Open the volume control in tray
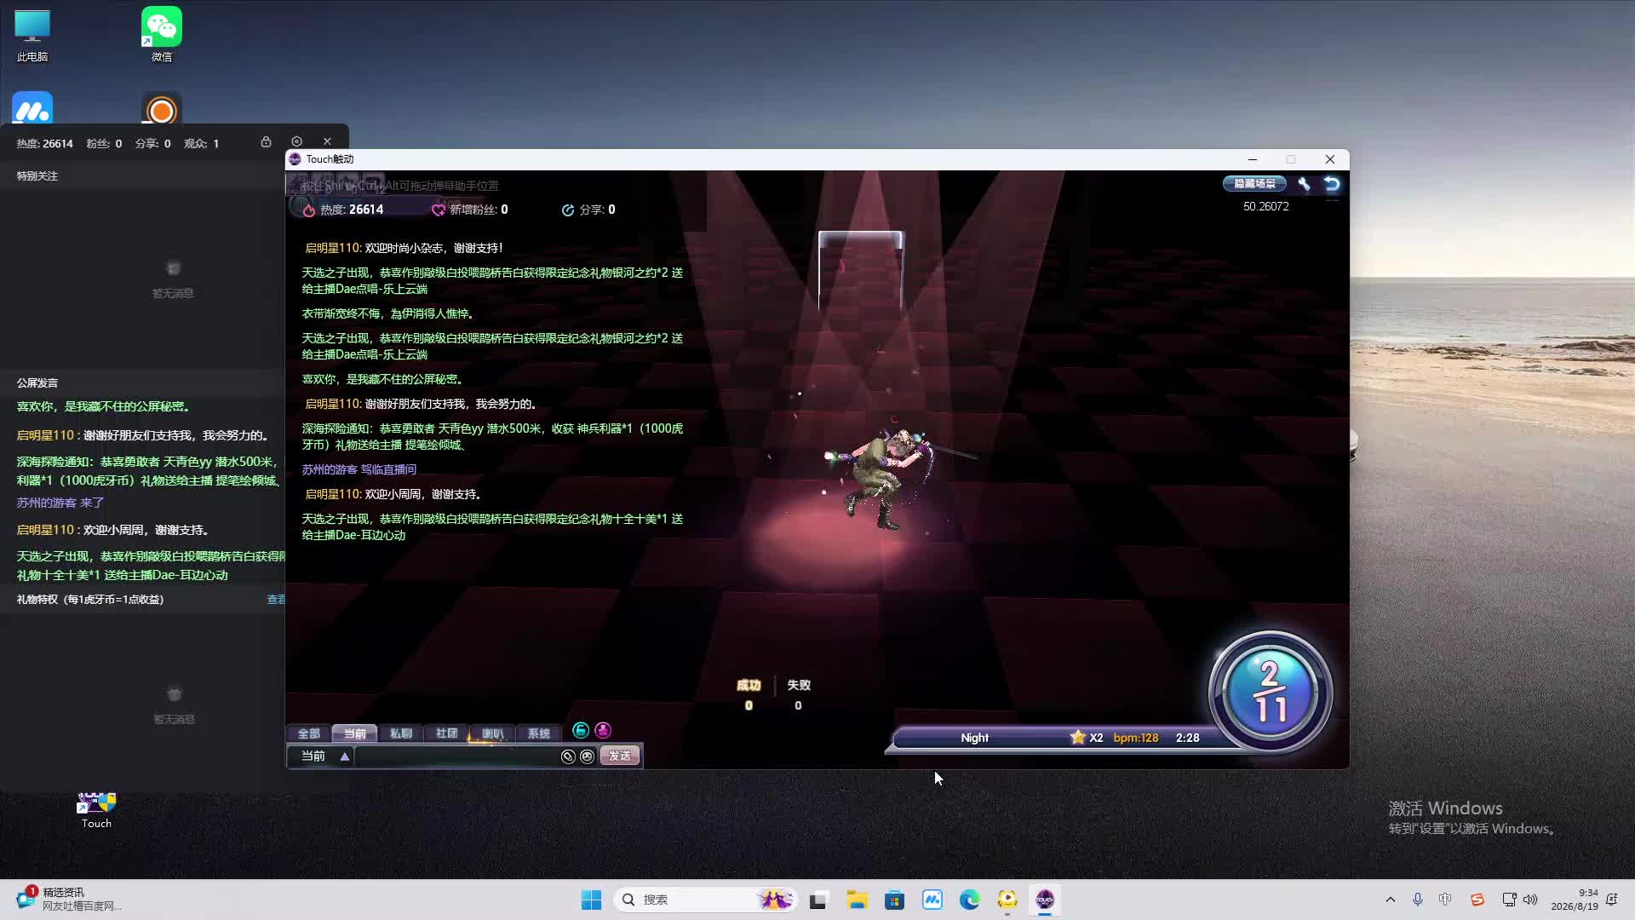Image resolution: width=1635 pixels, height=920 pixels. click(1530, 900)
